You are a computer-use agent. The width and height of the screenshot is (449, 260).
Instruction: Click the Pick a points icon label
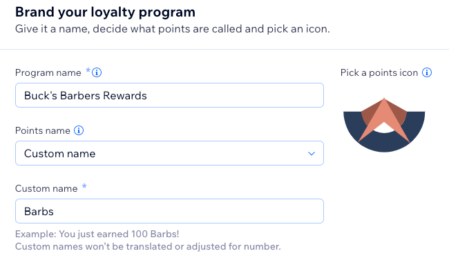[379, 72]
